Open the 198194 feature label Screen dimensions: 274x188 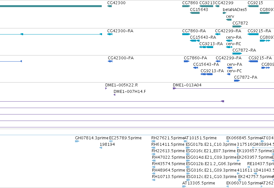(107, 144)
